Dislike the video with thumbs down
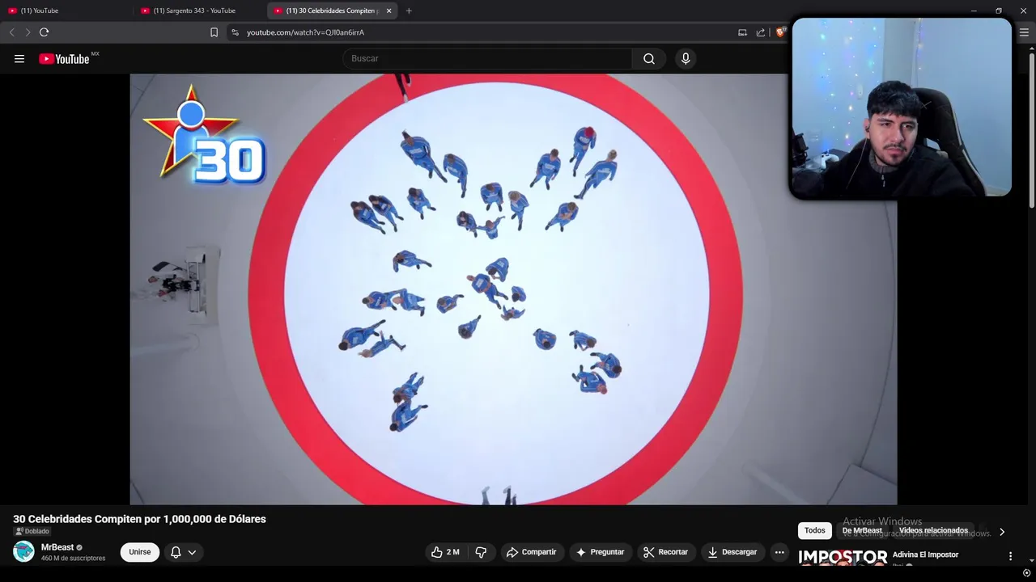The height and width of the screenshot is (582, 1036). point(481,552)
